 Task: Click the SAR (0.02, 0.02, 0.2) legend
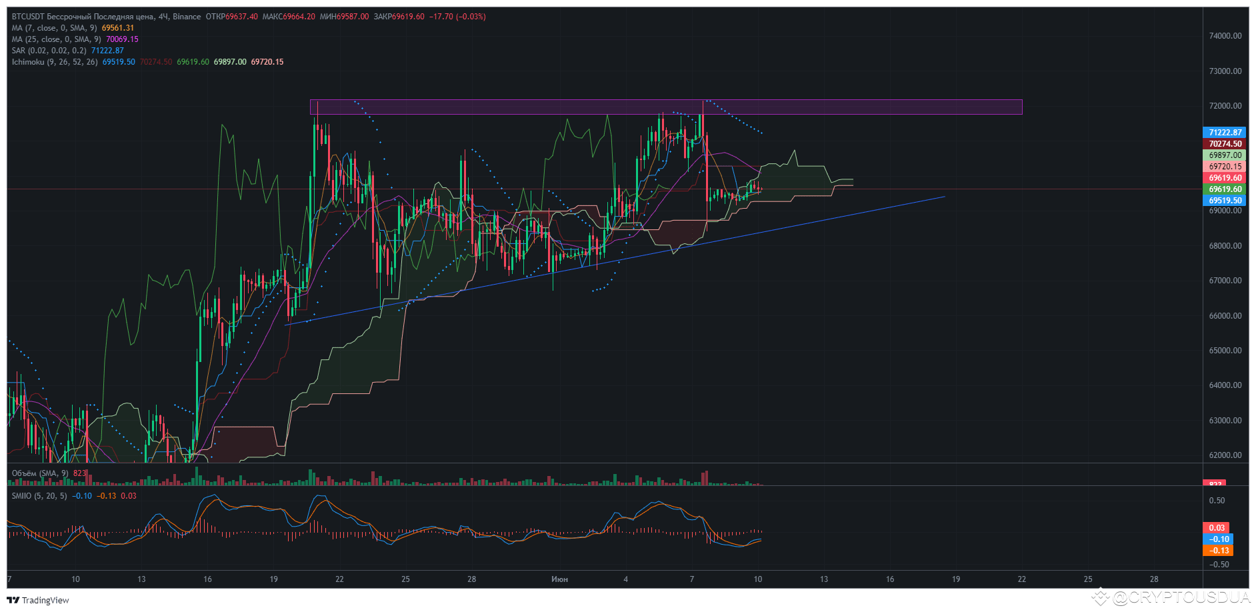(49, 51)
